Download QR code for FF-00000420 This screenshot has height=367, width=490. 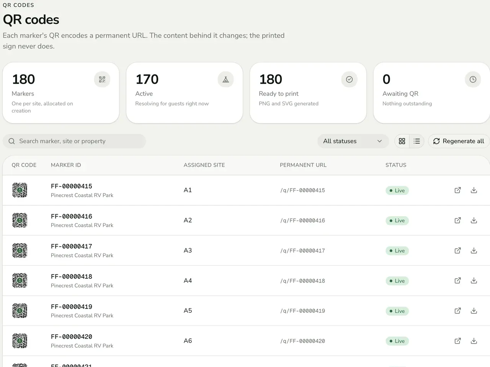(474, 341)
